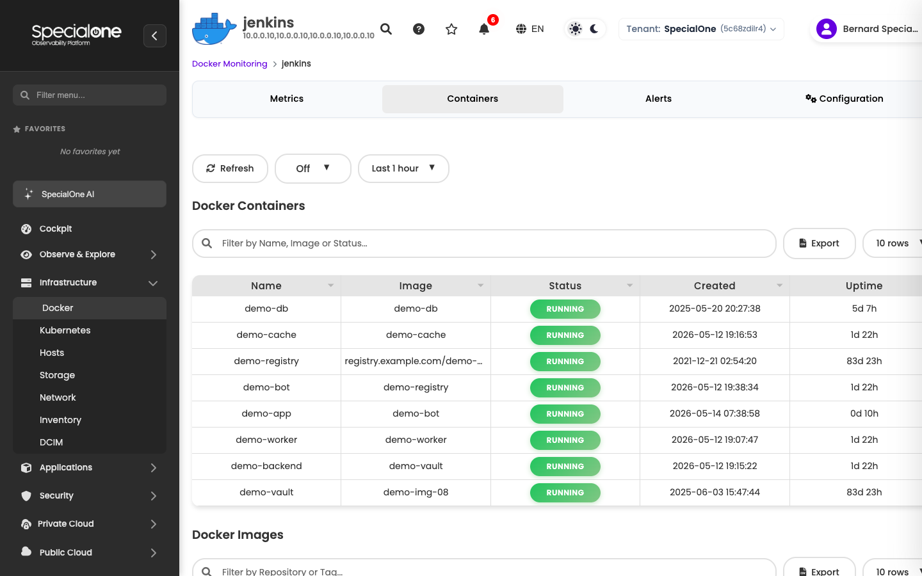Open the Status column filter arrow

(x=630, y=285)
